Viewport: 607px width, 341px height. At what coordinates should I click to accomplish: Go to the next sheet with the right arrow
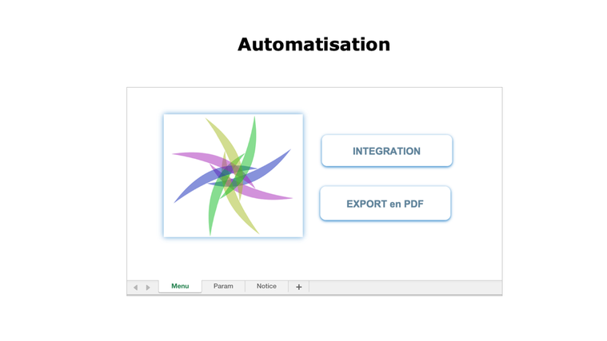point(148,287)
